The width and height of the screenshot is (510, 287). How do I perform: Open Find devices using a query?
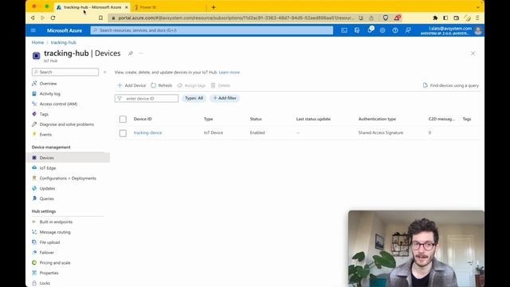pyautogui.click(x=450, y=85)
